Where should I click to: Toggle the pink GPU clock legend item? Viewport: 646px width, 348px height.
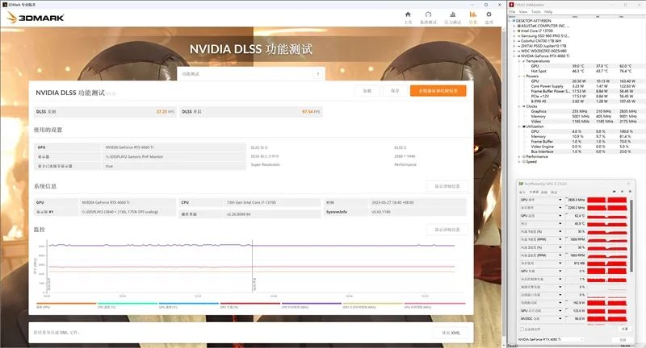434,305
